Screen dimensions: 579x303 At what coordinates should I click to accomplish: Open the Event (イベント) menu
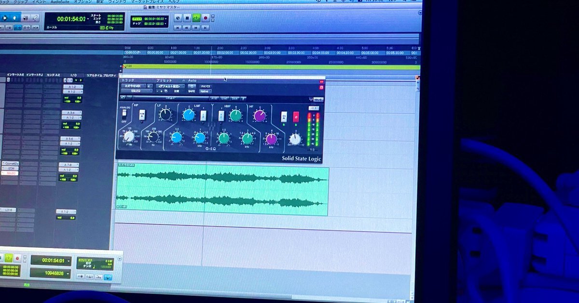[39, 1]
